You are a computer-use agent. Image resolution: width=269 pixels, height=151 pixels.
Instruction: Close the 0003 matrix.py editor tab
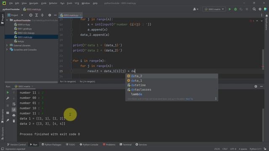[x=80, y=15]
